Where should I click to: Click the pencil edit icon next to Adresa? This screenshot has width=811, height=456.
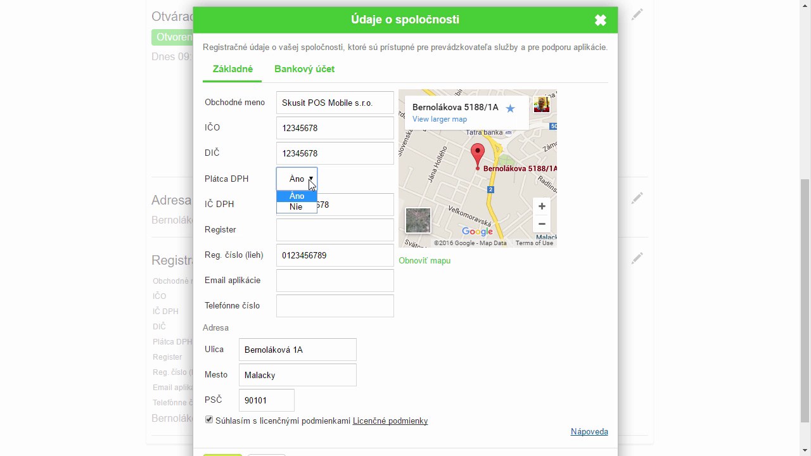(x=637, y=199)
